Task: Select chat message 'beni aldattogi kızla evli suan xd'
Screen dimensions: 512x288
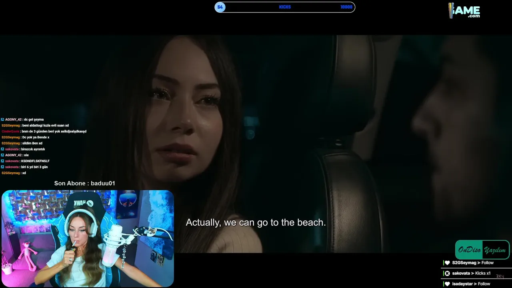Action: click(x=46, y=126)
